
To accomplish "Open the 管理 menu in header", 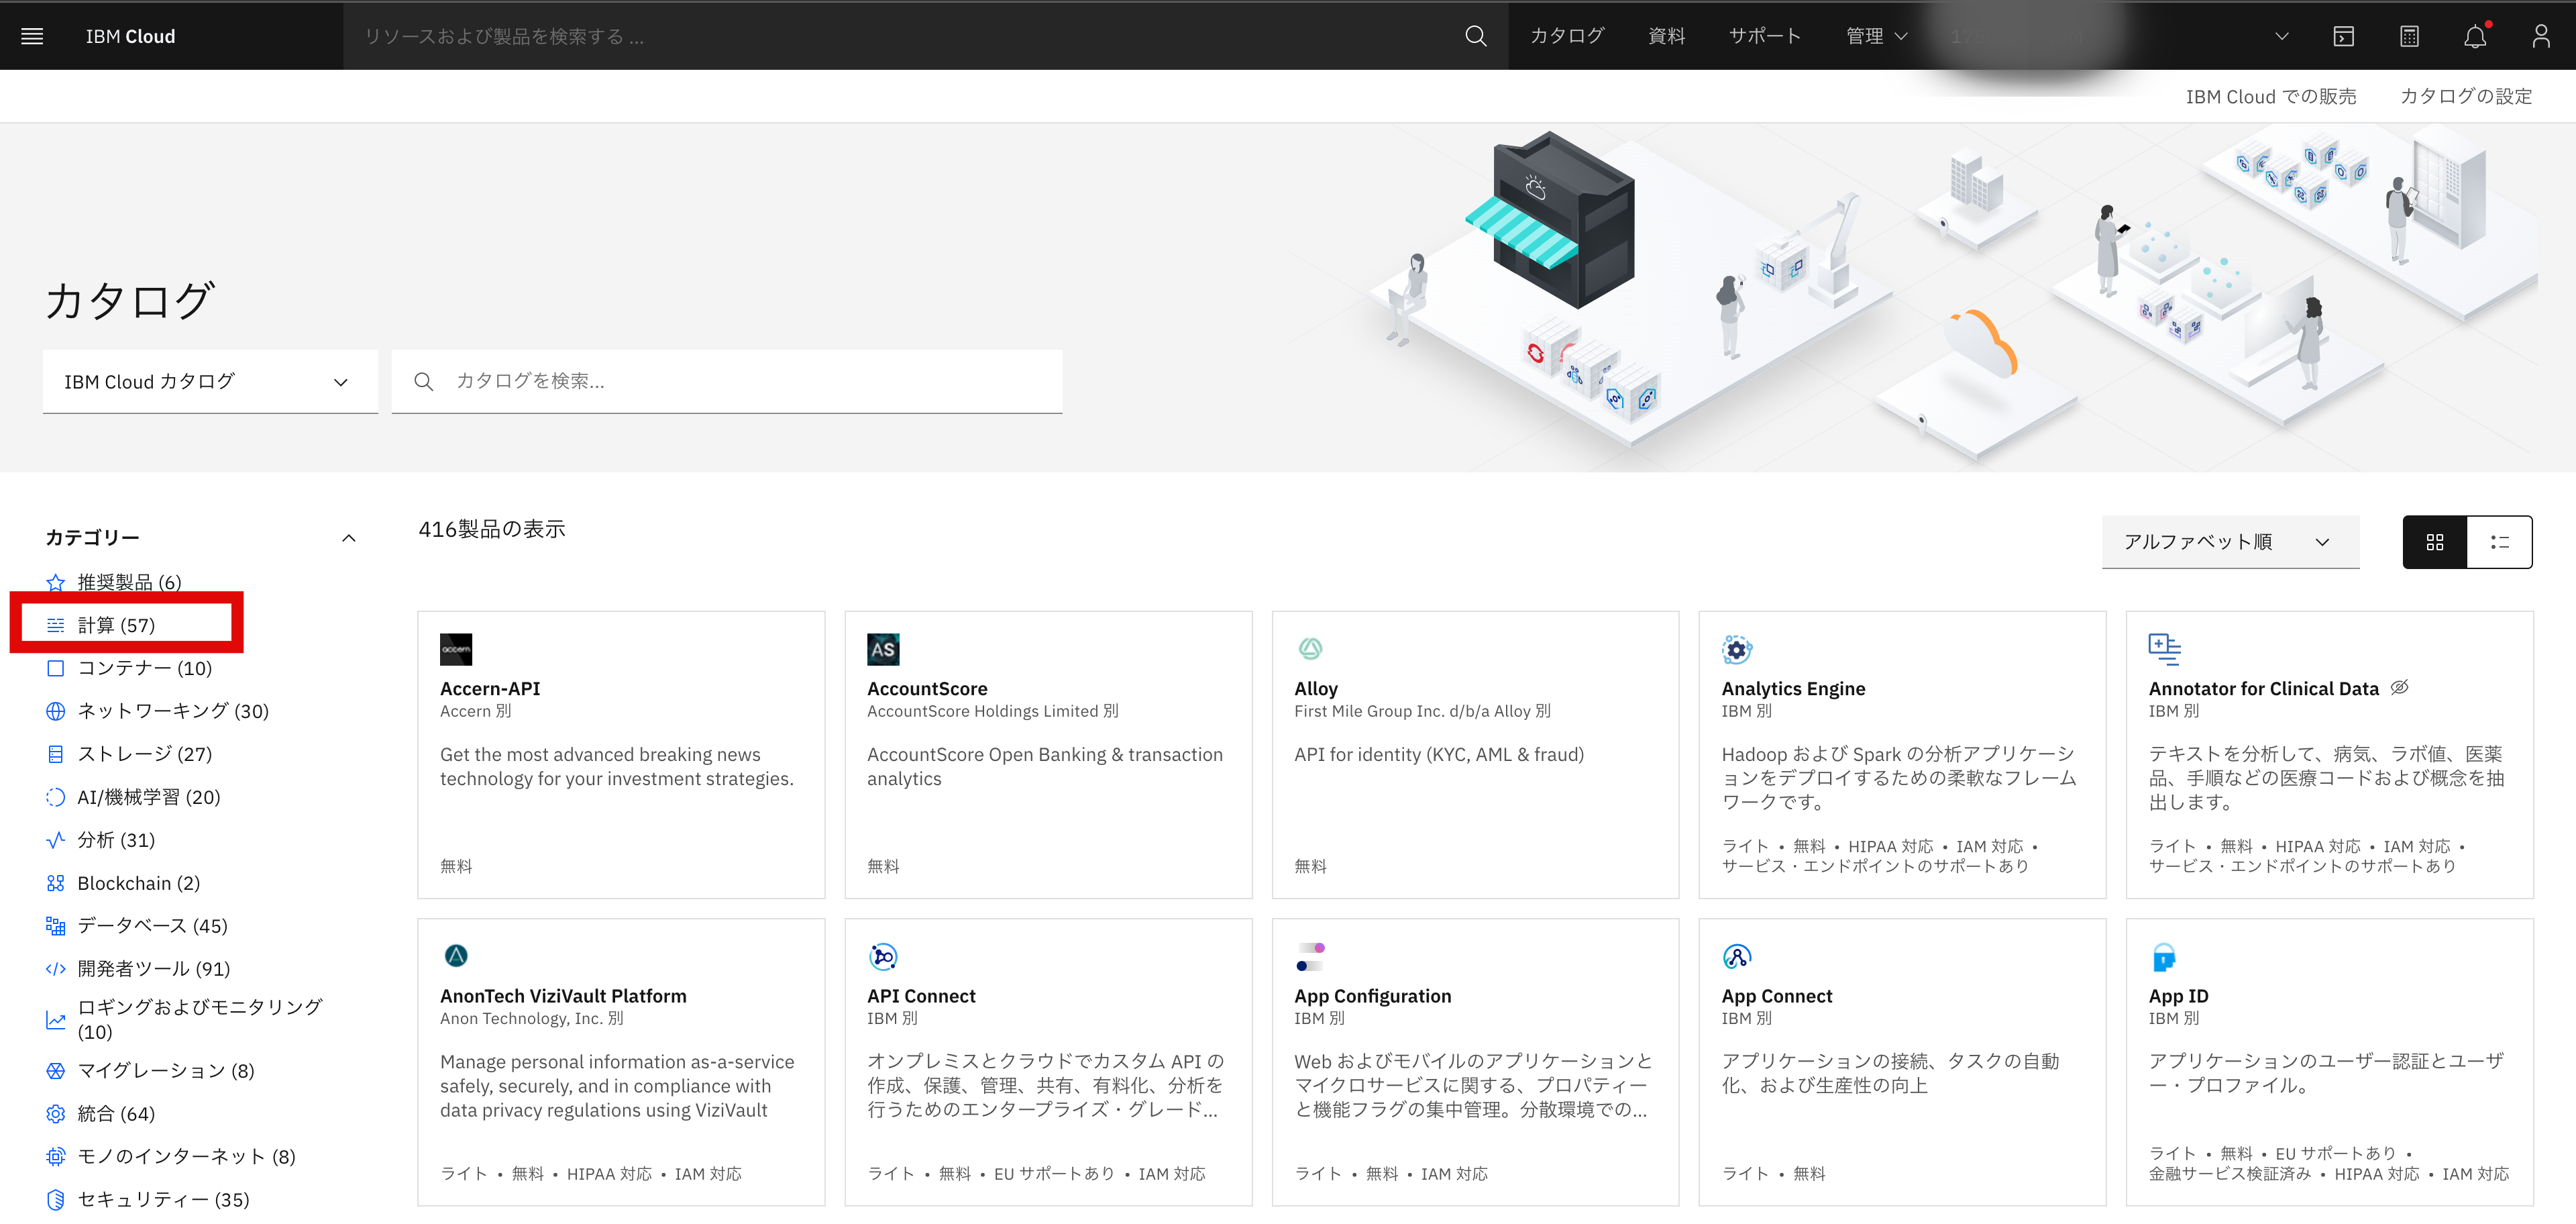I will (x=1876, y=36).
